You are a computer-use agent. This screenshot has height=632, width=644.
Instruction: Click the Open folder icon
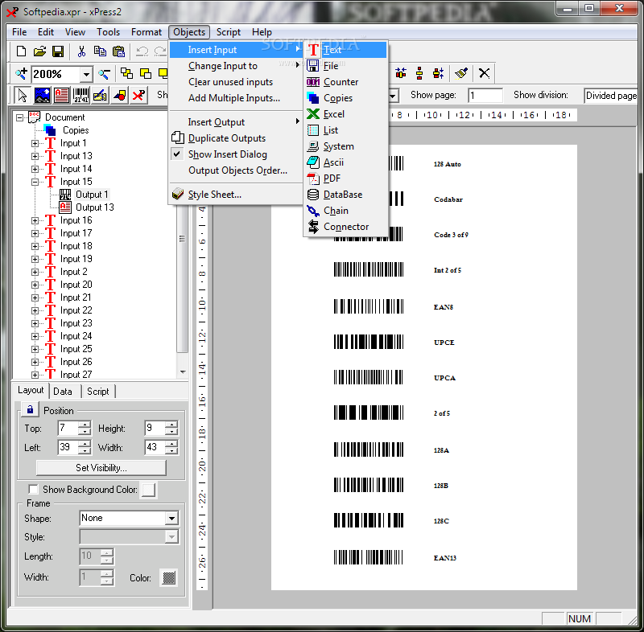click(x=39, y=51)
